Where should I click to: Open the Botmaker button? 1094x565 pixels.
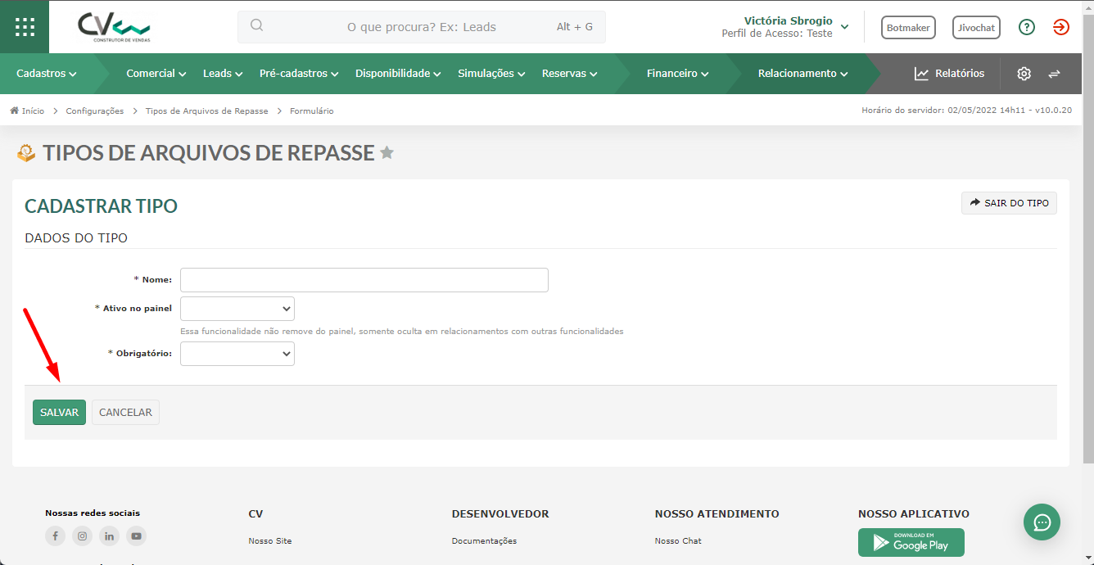[908, 27]
